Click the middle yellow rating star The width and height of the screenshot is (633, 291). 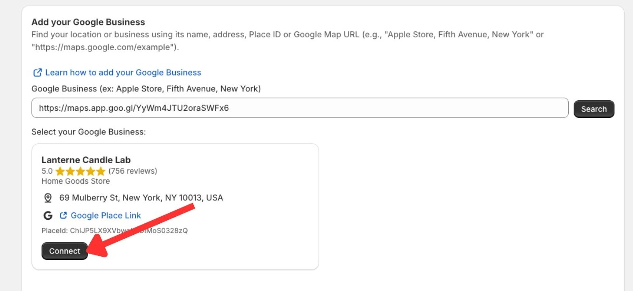pyautogui.click(x=81, y=171)
